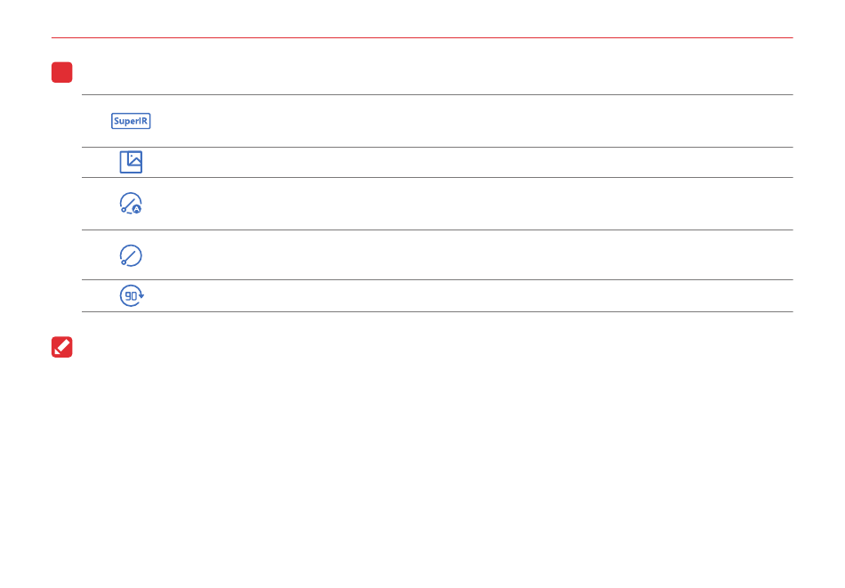Click the divider between SuperIR and picture rows
This screenshot has width=845, height=588.
click(437, 148)
